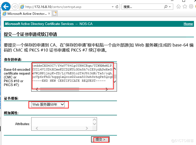Image resolution: width=196 pixels, height=145 pixels.
Task: Click the heading 提交一个证书申请或续订申请
Action: pyautogui.click(x=30, y=34)
